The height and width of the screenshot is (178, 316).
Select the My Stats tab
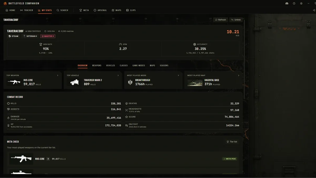pyautogui.click(x=45, y=10)
